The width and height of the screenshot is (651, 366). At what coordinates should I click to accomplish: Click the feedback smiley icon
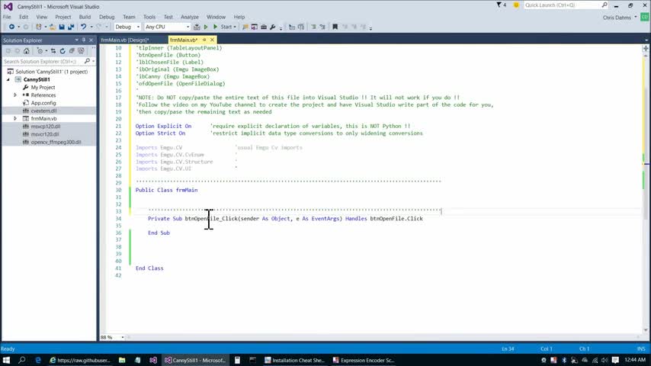pos(516,5)
